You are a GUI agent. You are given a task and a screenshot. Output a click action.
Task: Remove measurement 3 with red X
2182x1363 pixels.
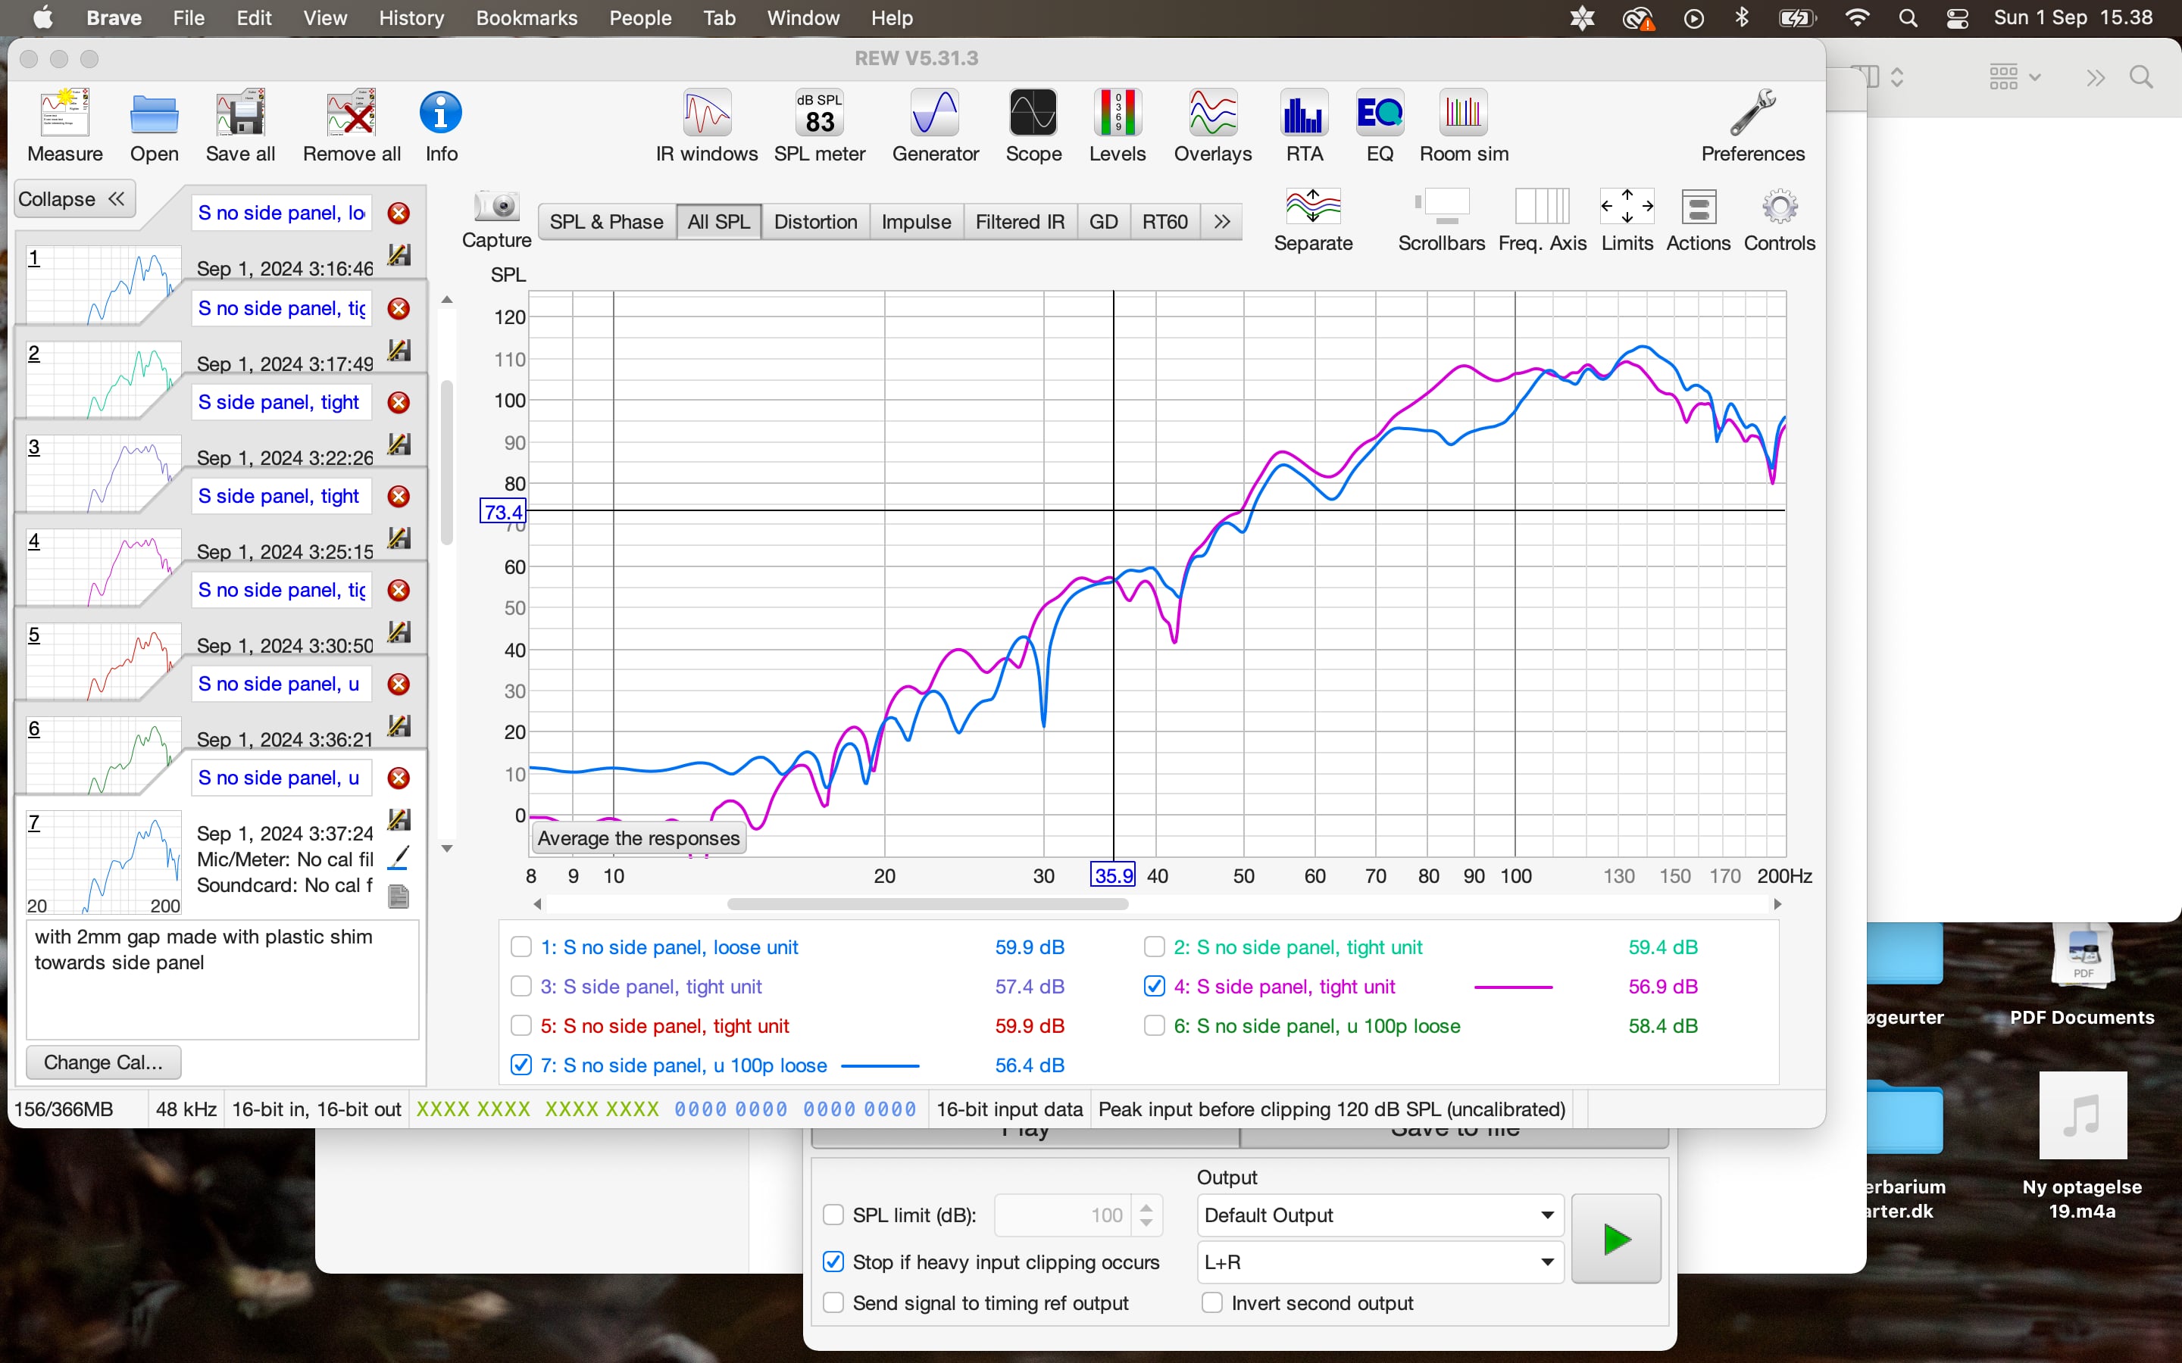[399, 403]
